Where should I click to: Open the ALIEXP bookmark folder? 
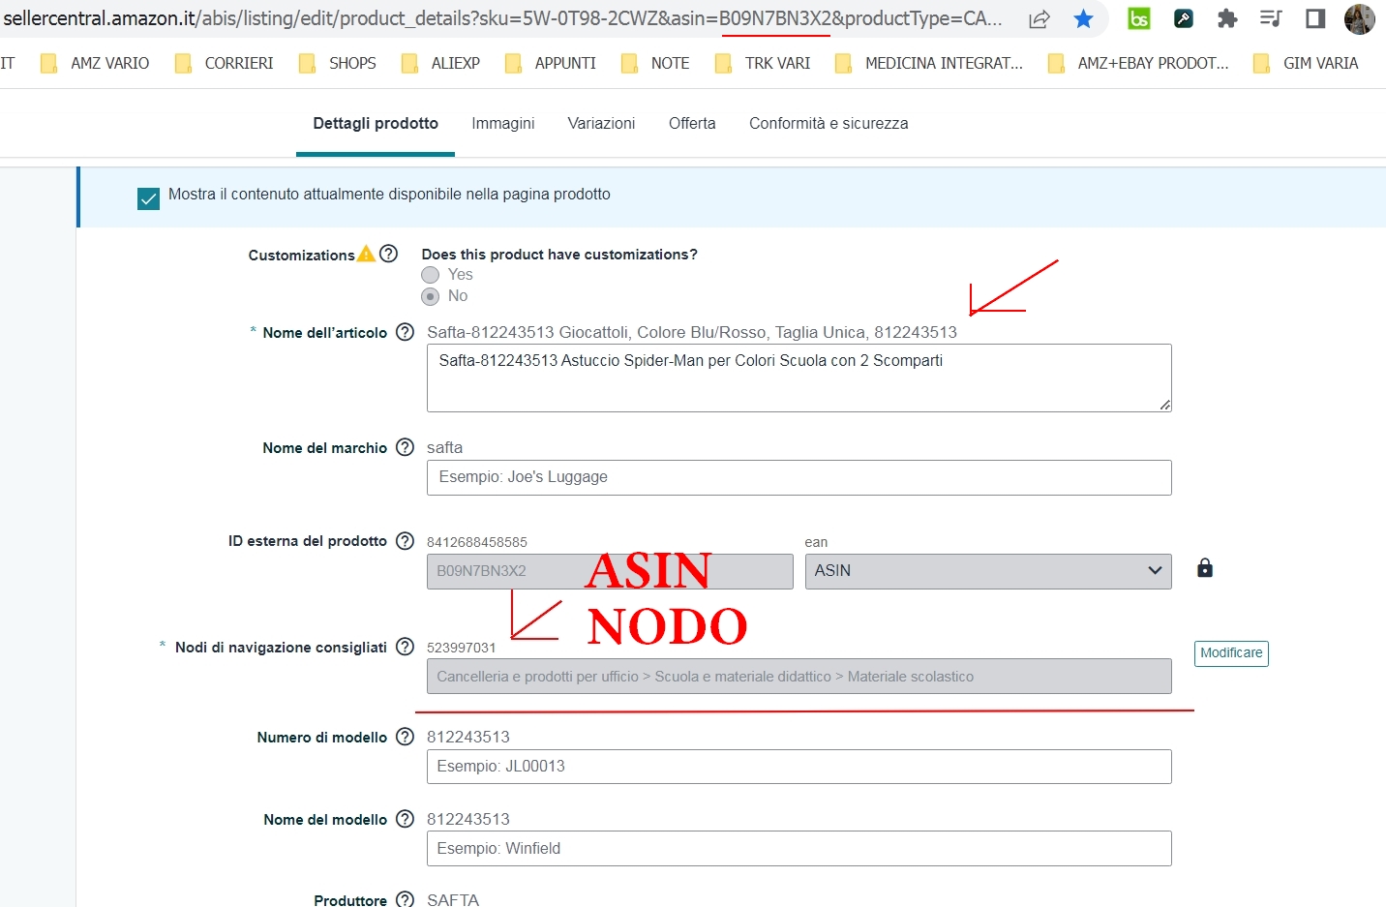pos(441,63)
